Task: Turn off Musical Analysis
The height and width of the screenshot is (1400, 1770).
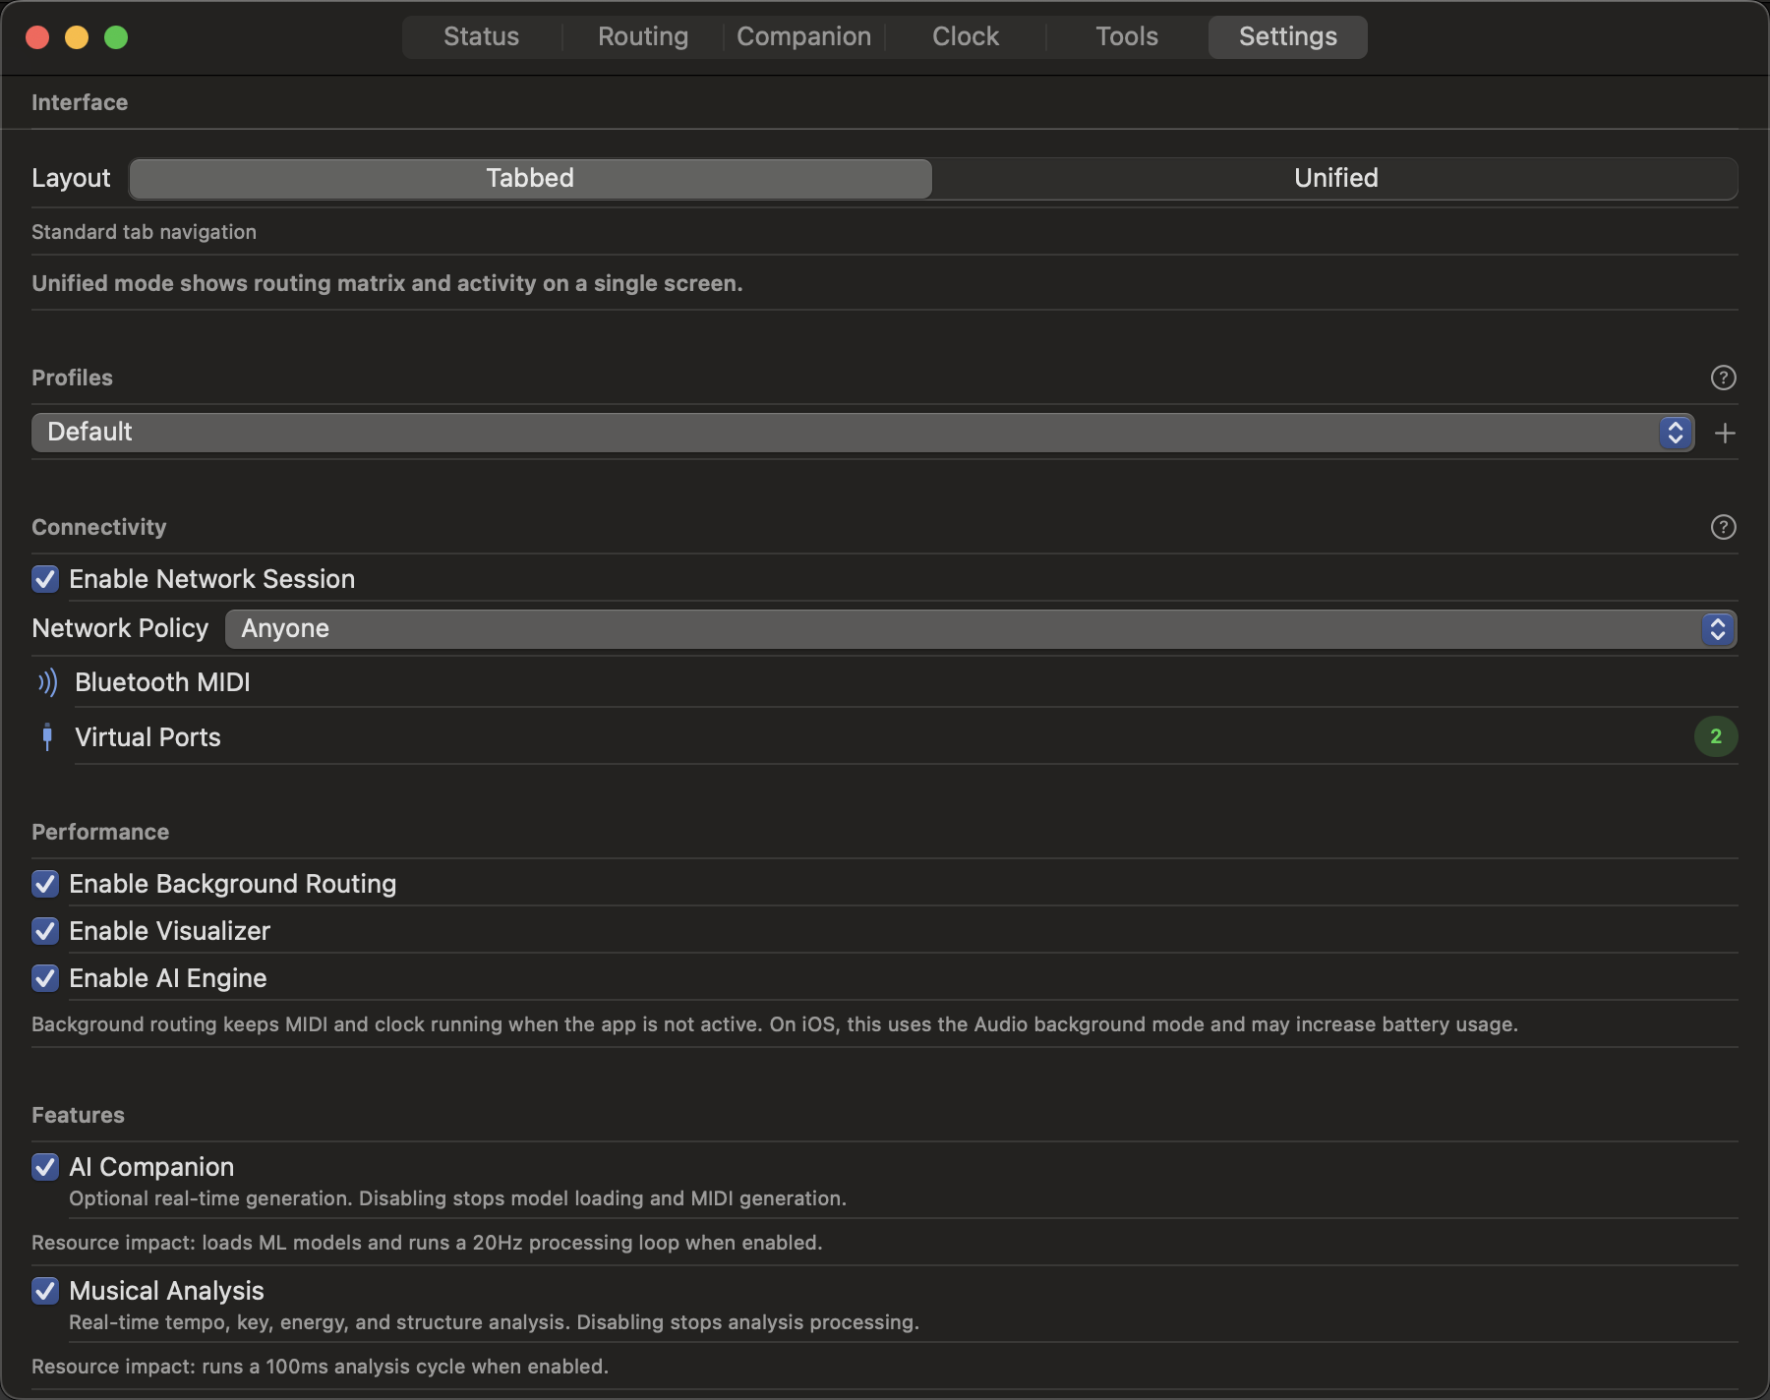Action: (44, 1291)
